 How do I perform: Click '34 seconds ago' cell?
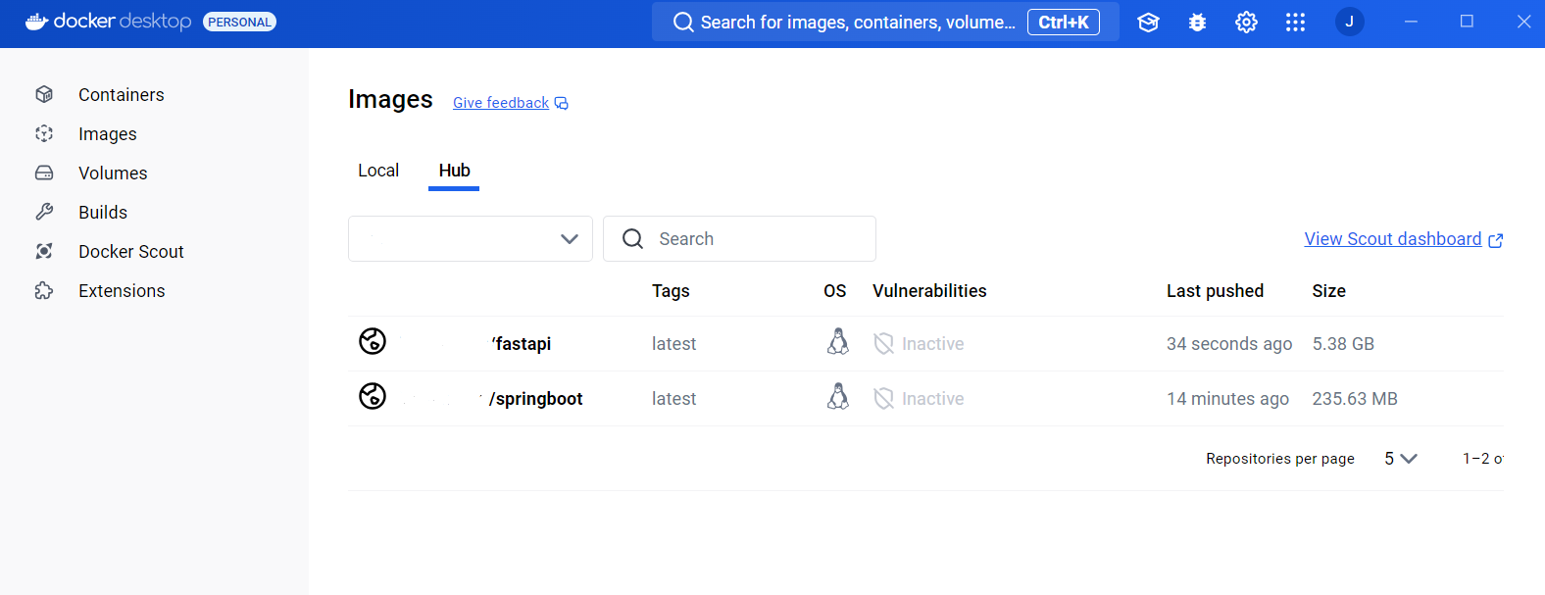pos(1229,344)
